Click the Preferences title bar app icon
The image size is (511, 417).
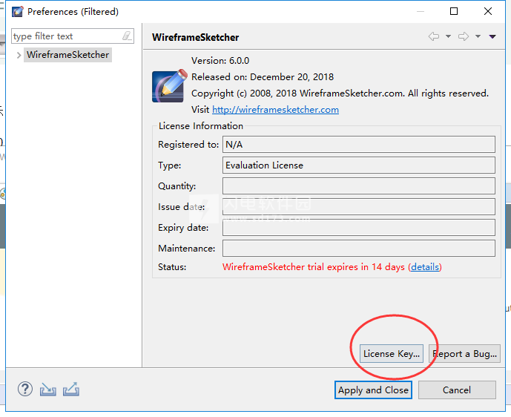point(17,11)
